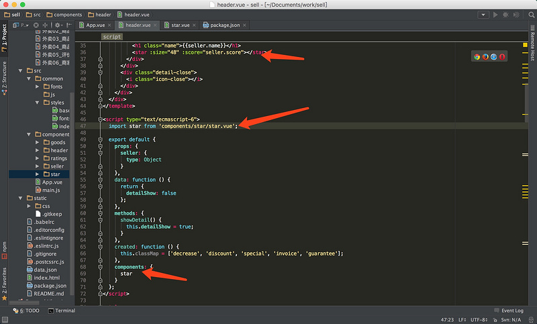Open in Safari browser from editor popup
The height and width of the screenshot is (324, 537).
pos(493,57)
